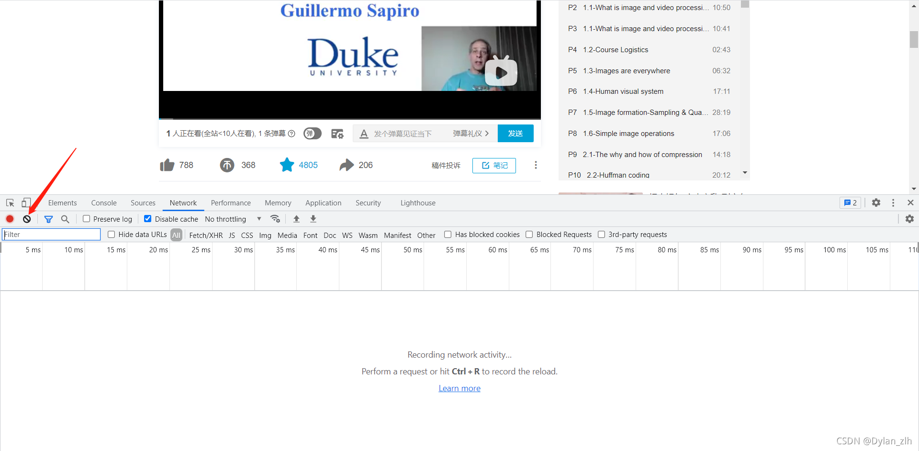
Task: Filter by Media requests
Action: pos(287,235)
